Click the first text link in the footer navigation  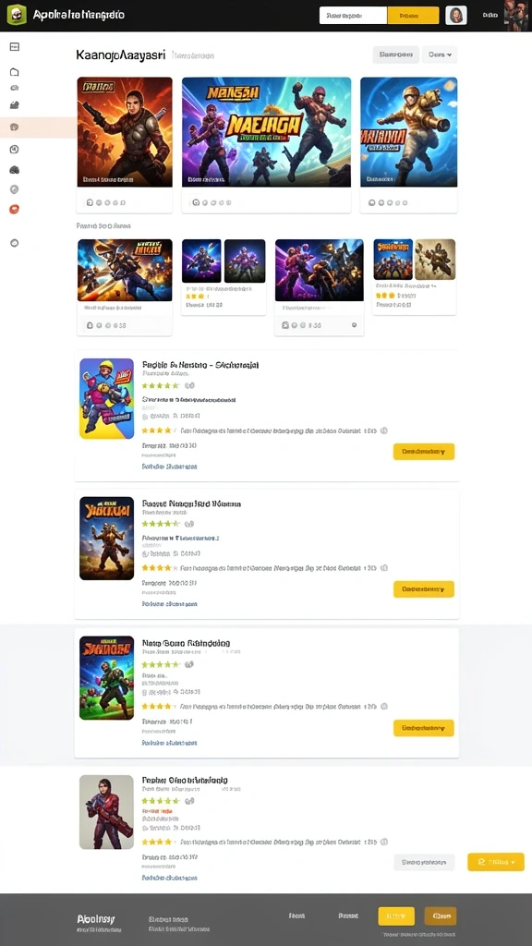pyautogui.click(x=296, y=916)
